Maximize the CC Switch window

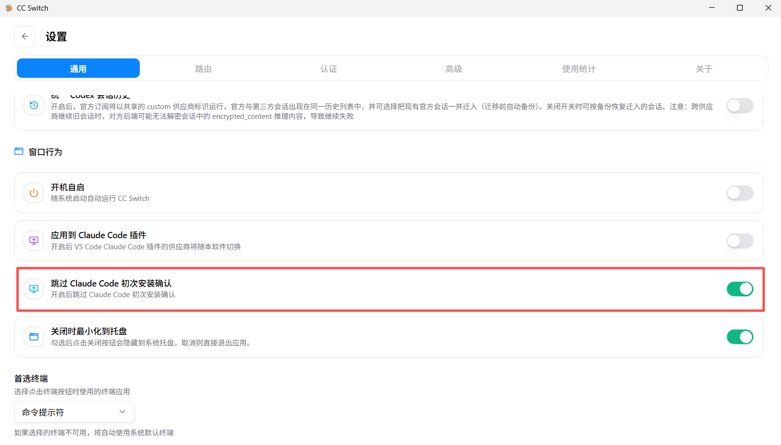740,8
